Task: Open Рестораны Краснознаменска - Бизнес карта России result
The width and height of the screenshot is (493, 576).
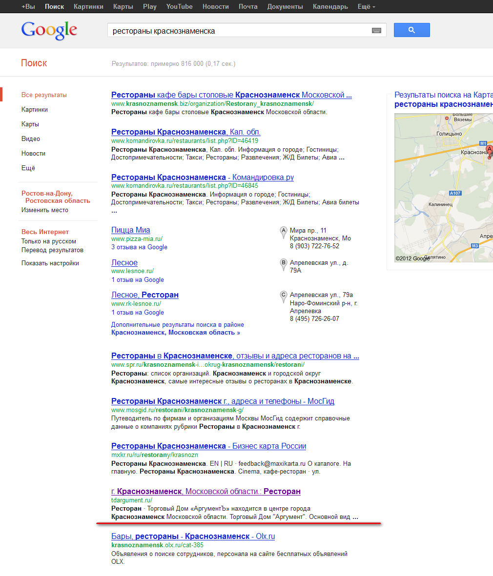Action: pos(209,446)
